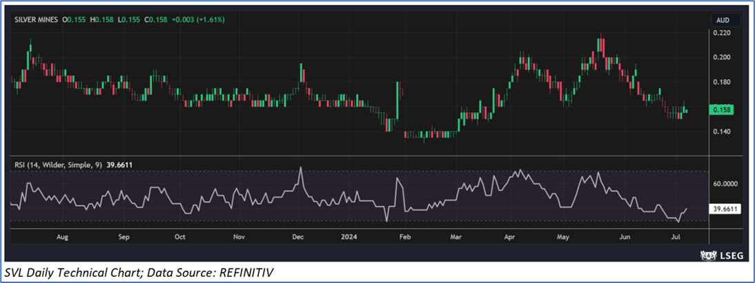Select the Dec label on time axis

point(297,237)
